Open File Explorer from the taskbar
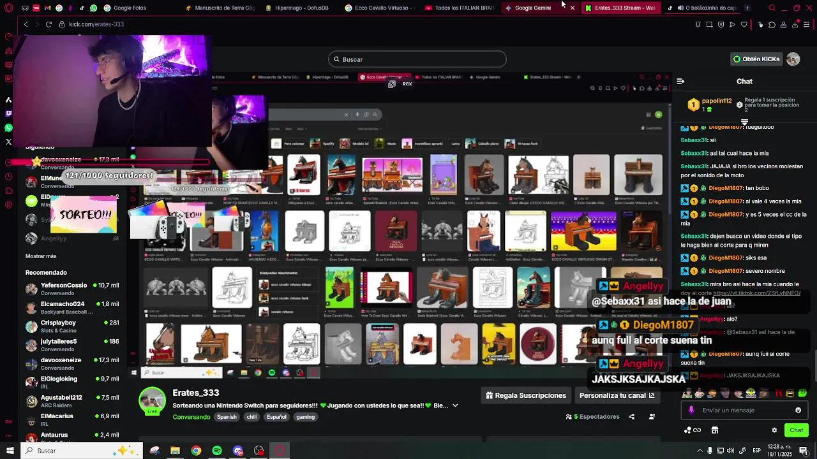Viewport: 817px width, 459px height. point(175,451)
